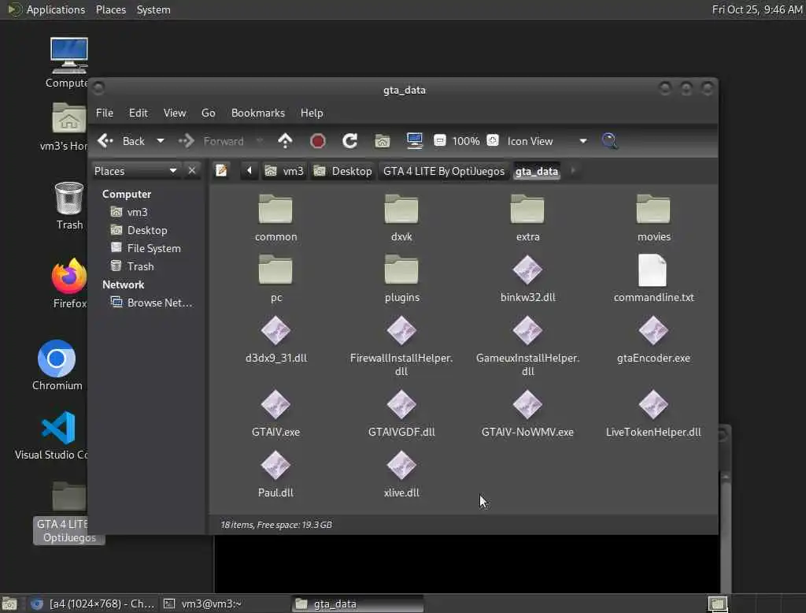Screen dimensions: 806x613
Task: Open the File menu
Action: click(105, 113)
